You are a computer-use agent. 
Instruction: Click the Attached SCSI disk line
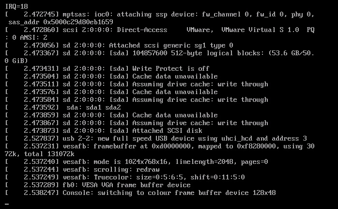click(x=104, y=131)
